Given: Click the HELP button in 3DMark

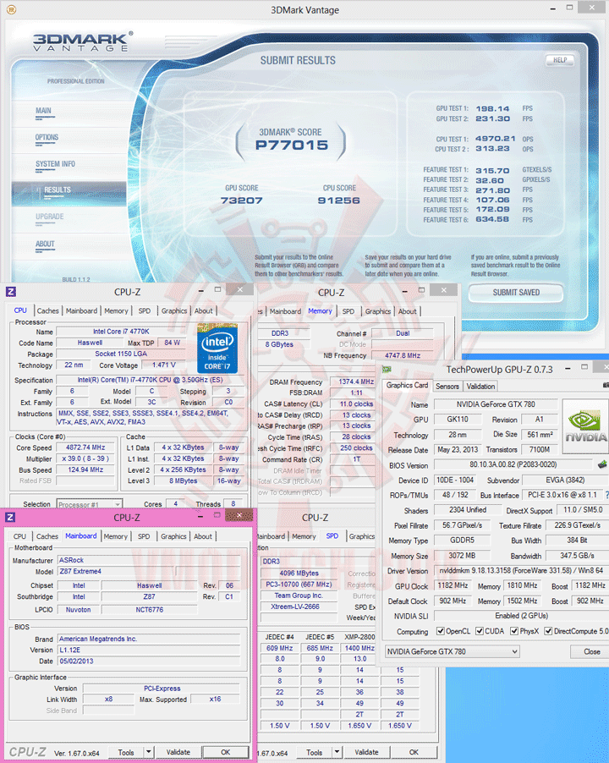Looking at the screenshot, I should tap(560, 60).
